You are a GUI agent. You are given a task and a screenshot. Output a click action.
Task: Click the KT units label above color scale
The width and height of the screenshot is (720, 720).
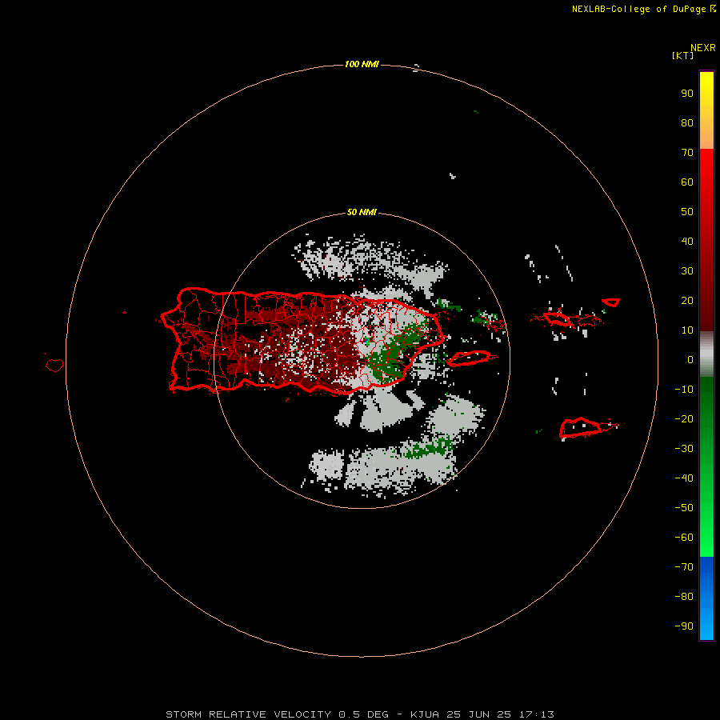click(682, 55)
